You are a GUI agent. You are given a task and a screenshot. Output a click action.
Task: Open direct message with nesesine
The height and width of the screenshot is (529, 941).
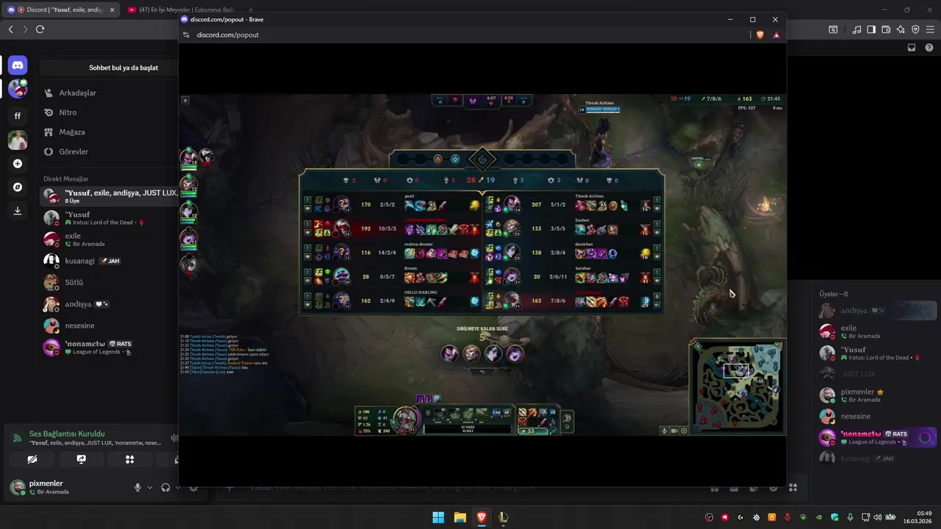[109, 325]
